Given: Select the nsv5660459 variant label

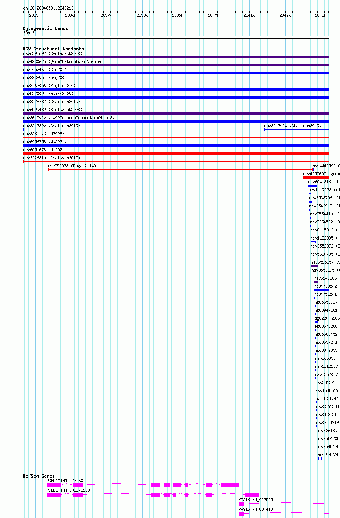Looking at the screenshot, I should 326,334.
